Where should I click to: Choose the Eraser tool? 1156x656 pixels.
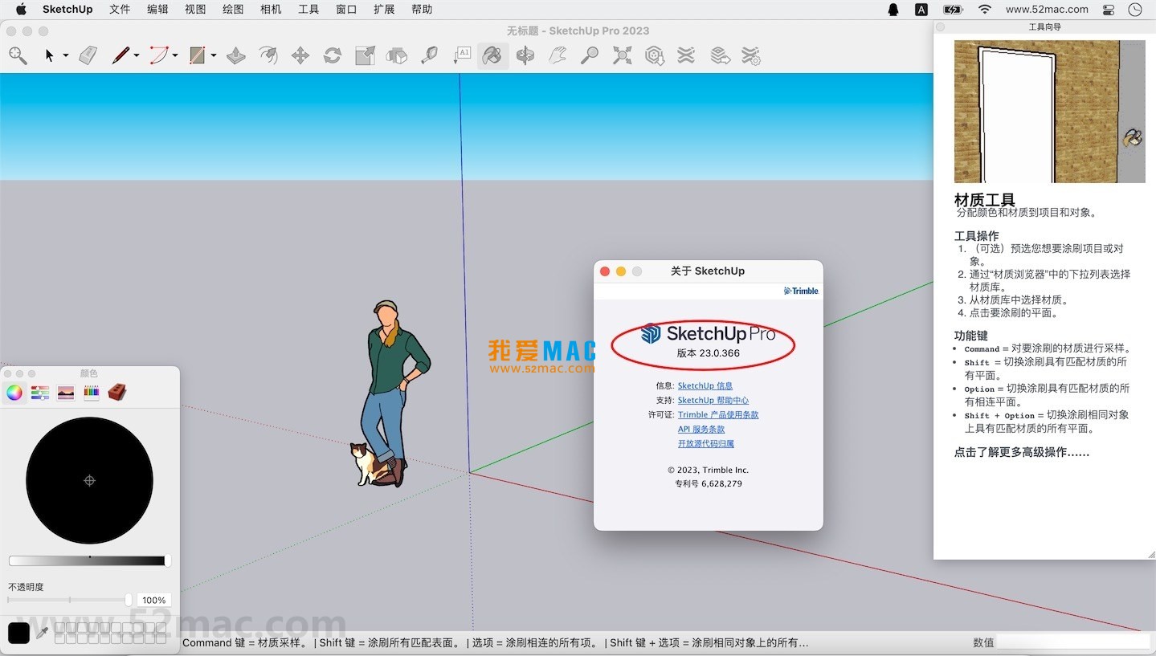point(88,55)
